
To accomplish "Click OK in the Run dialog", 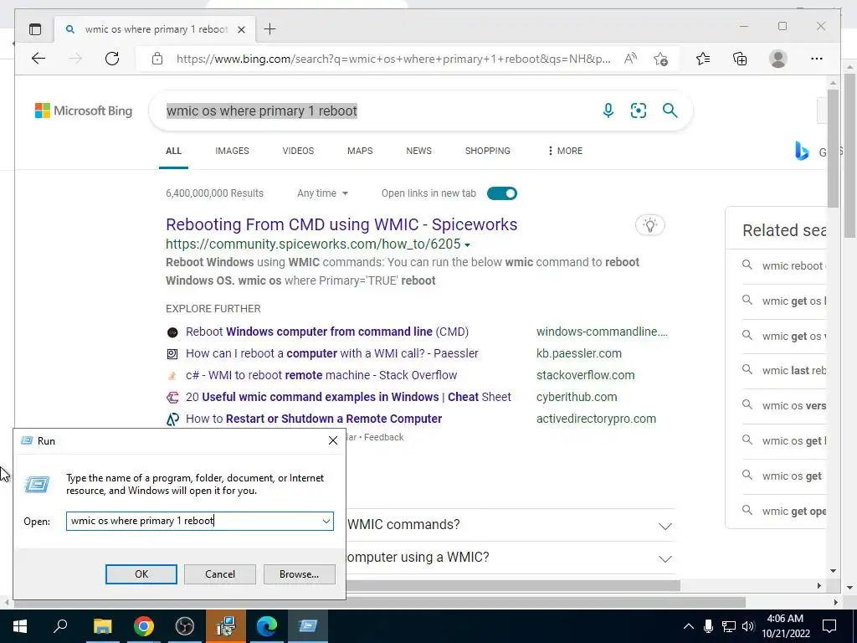I will (x=141, y=574).
